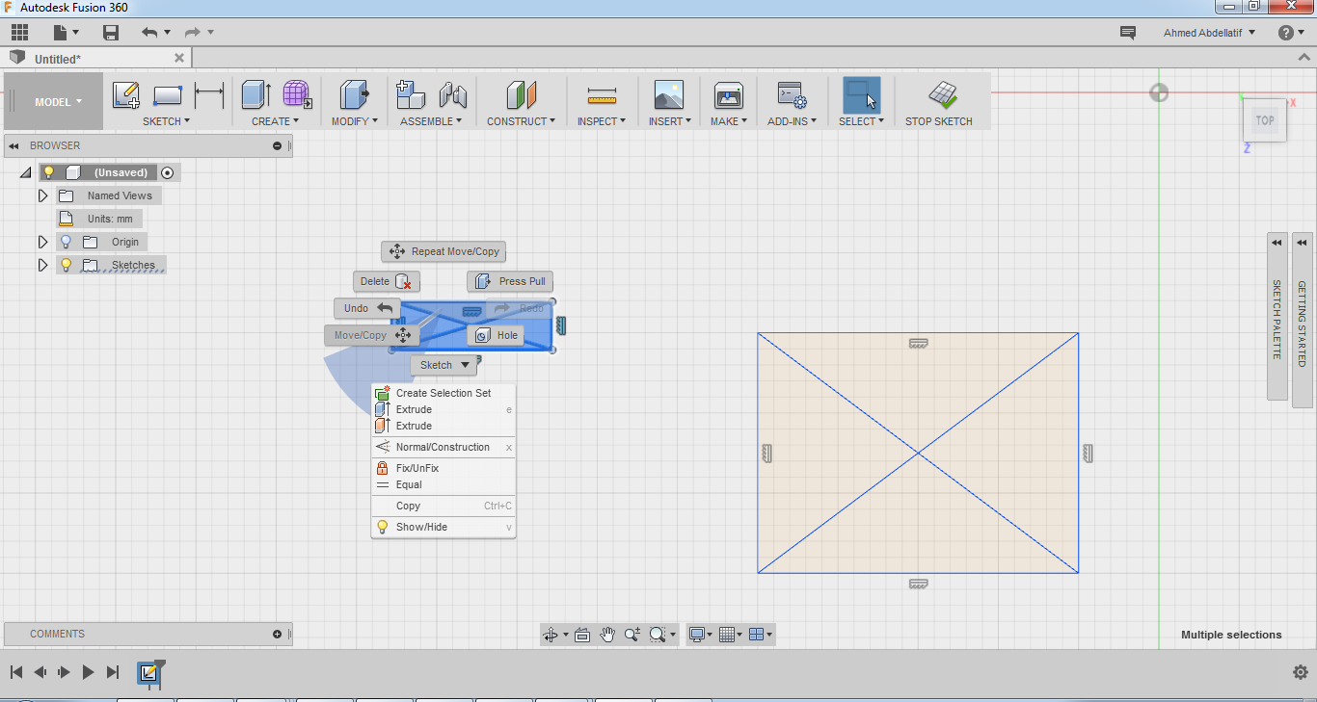The width and height of the screenshot is (1317, 702).
Task: Click Press Pull in marking menu
Action: click(510, 281)
